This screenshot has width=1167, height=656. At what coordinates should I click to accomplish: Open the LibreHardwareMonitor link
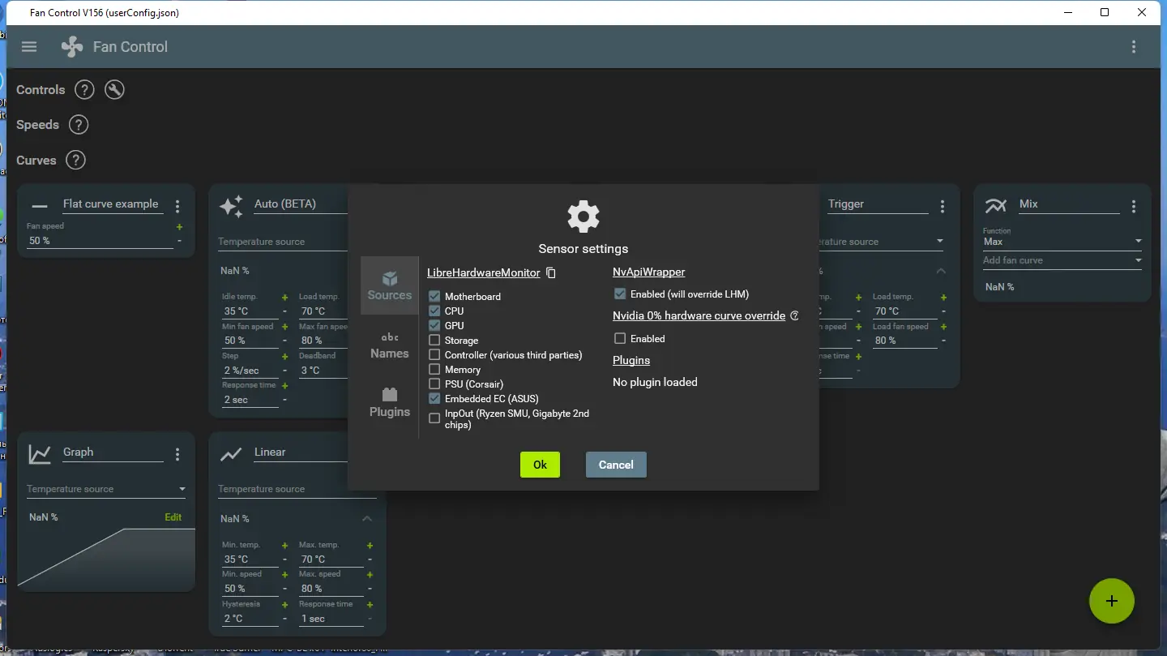[484, 273]
